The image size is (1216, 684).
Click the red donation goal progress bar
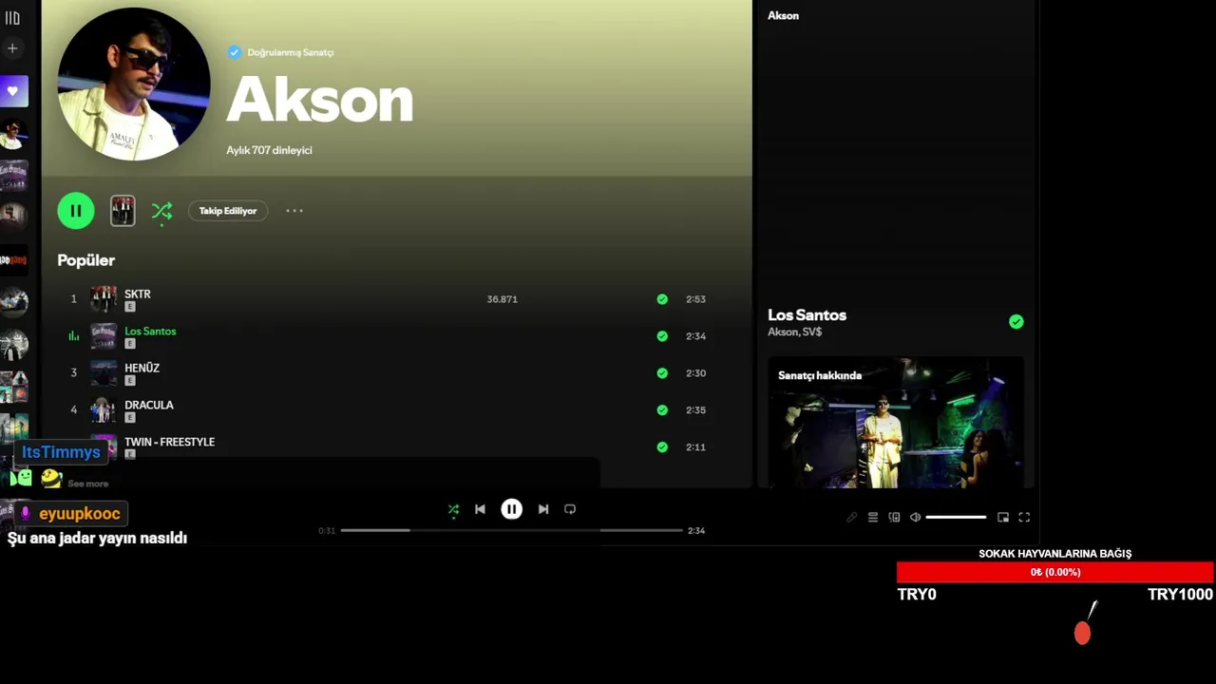pos(1054,572)
